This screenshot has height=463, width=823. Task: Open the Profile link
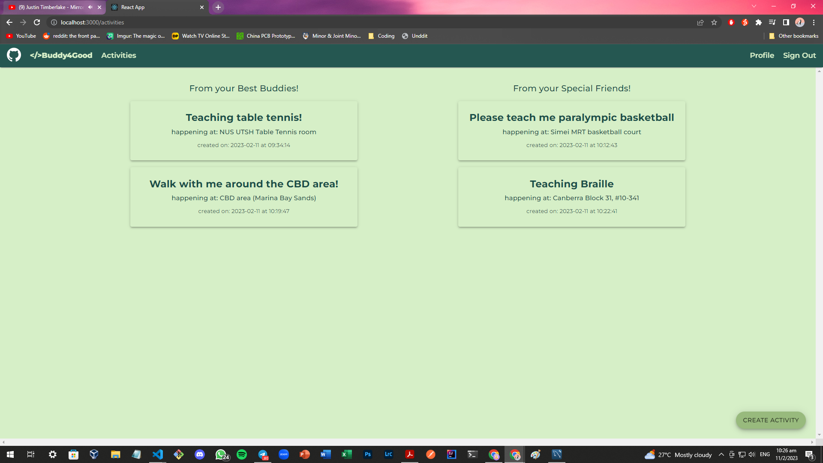762,55
